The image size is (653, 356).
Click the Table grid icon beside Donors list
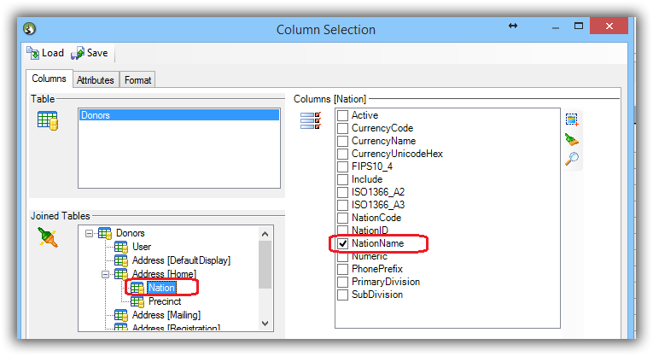pos(47,120)
